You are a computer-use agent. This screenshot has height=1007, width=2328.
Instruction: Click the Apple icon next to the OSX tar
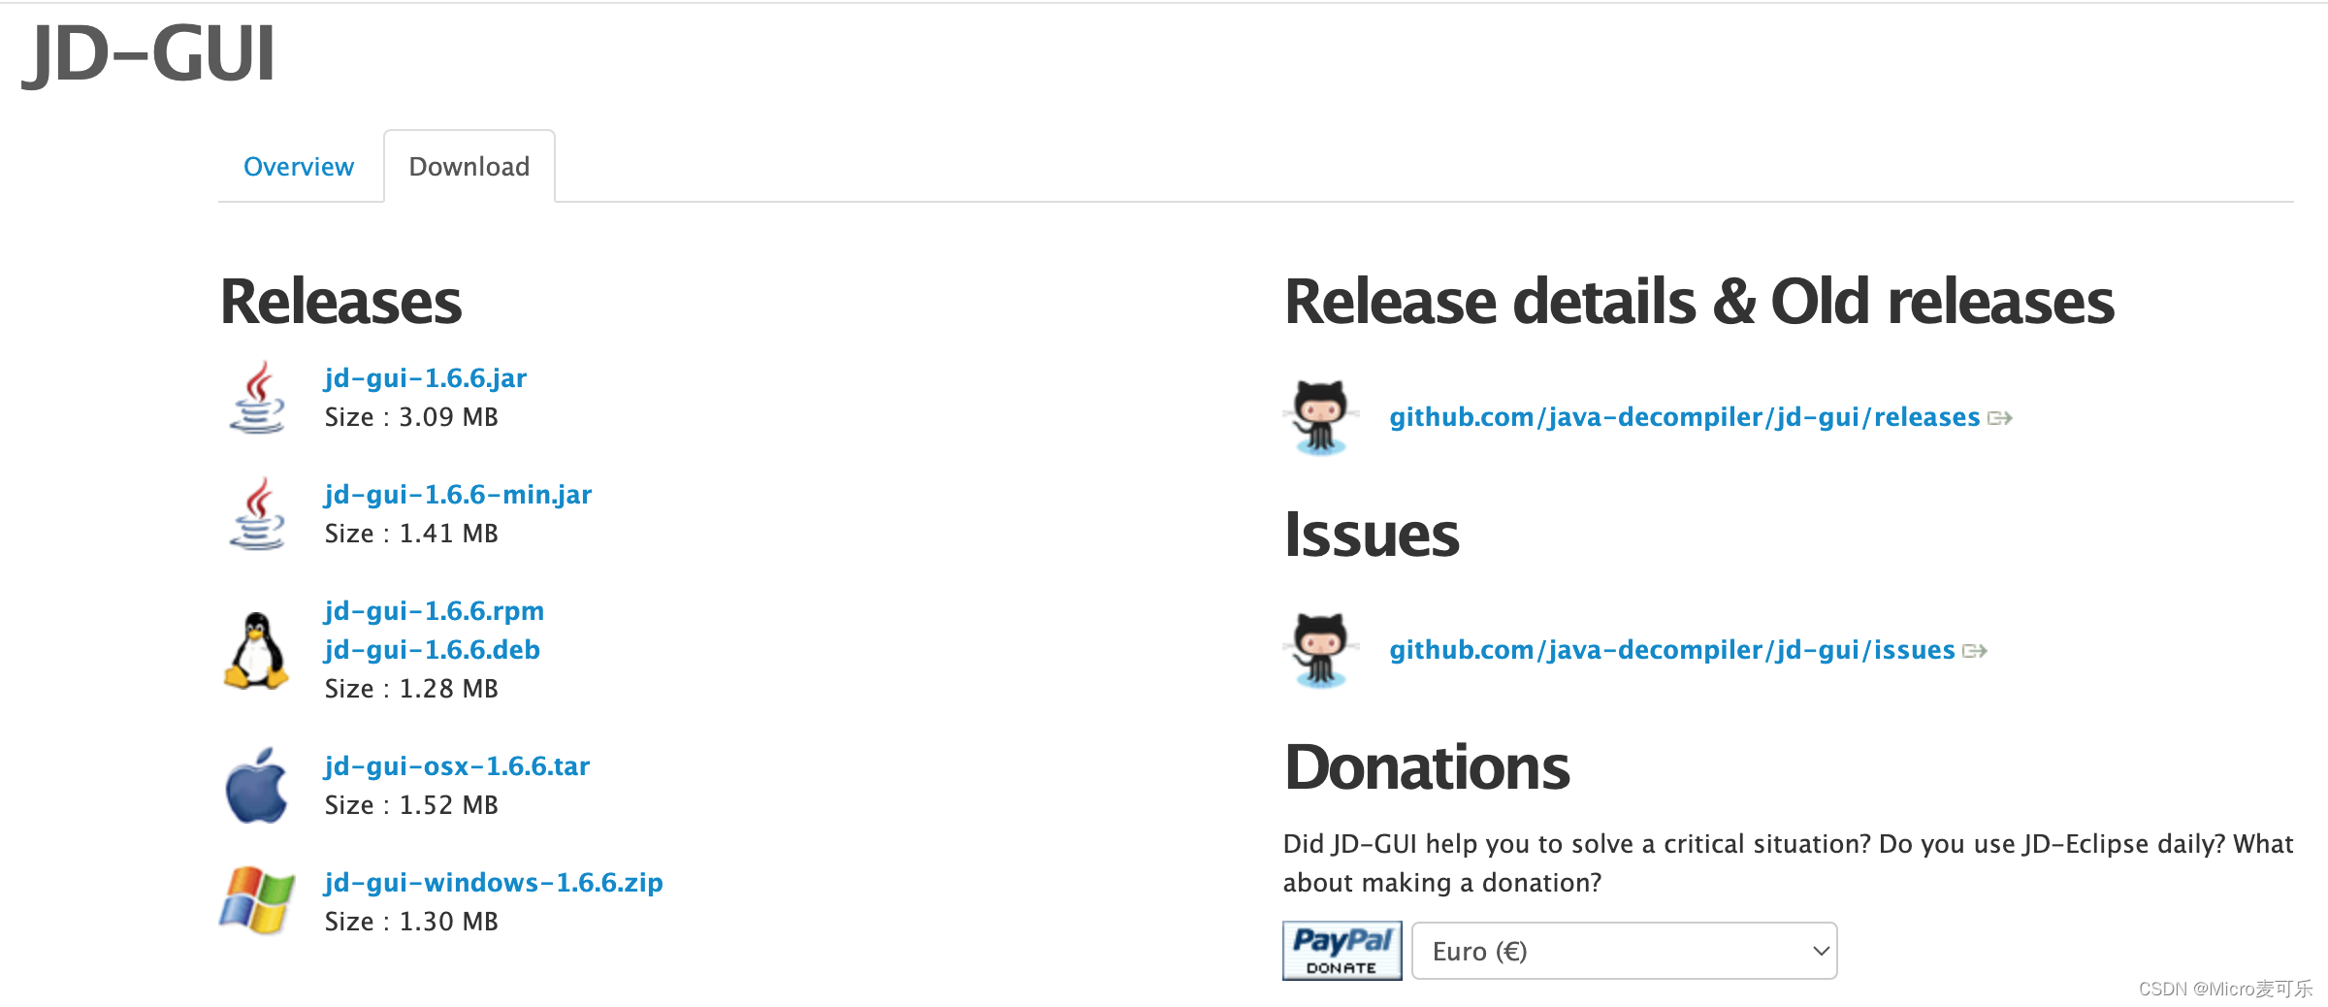coord(256,784)
